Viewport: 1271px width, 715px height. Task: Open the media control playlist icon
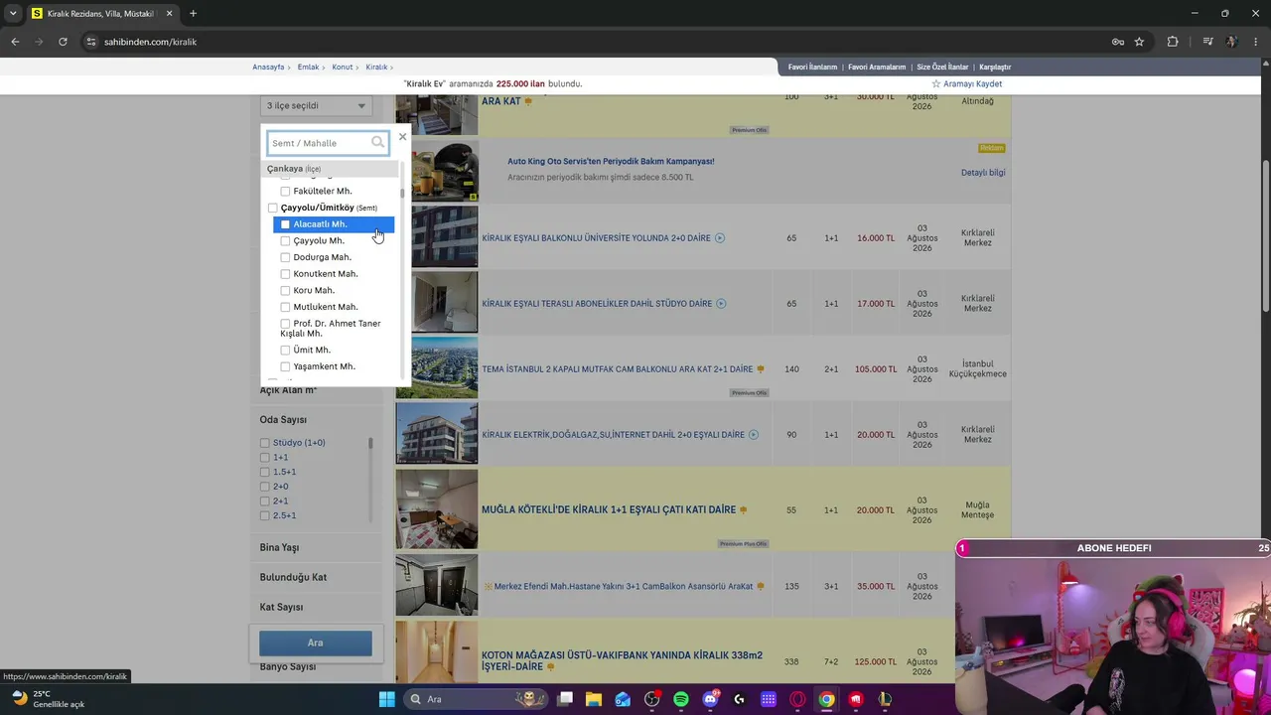(1207, 42)
